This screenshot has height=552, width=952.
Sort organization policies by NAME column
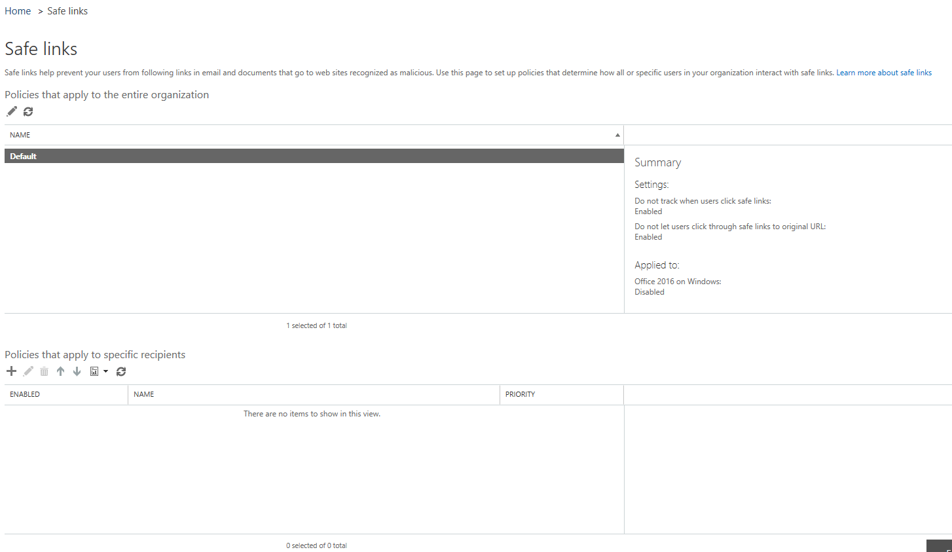click(x=314, y=135)
